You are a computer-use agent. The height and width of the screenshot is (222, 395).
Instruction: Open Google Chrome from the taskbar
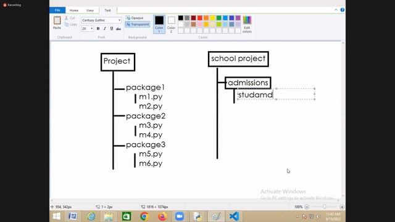[x=144, y=216]
